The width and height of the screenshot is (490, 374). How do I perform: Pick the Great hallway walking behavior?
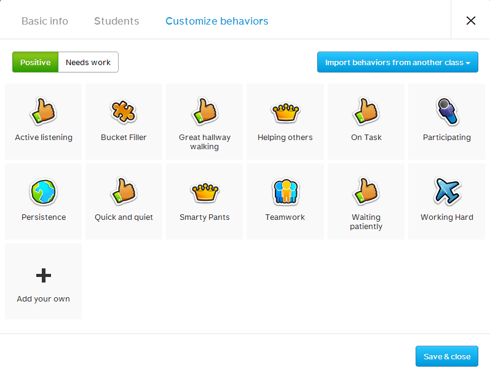(204, 122)
